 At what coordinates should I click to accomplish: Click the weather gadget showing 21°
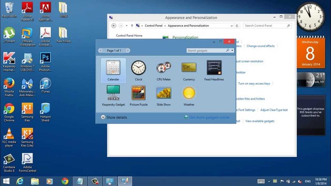311,80
